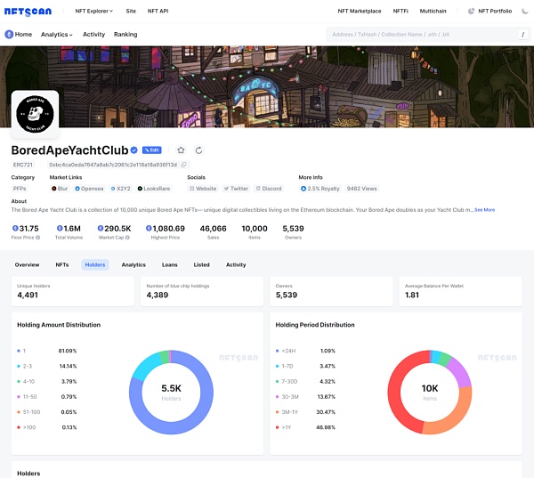Viewport: 534px width, 478px height.
Task: Expand the Analytics dropdown menu
Action: pyautogui.click(x=56, y=35)
